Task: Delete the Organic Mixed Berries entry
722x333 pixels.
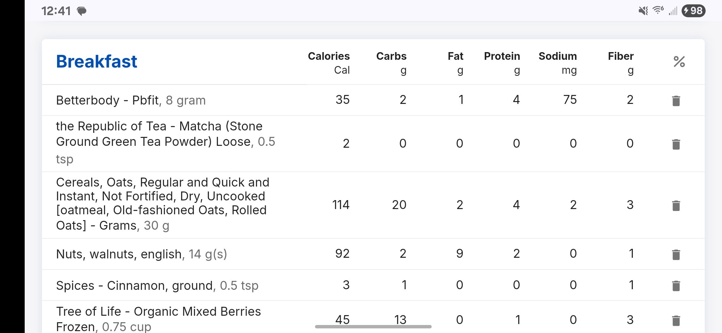Action: [676, 320]
